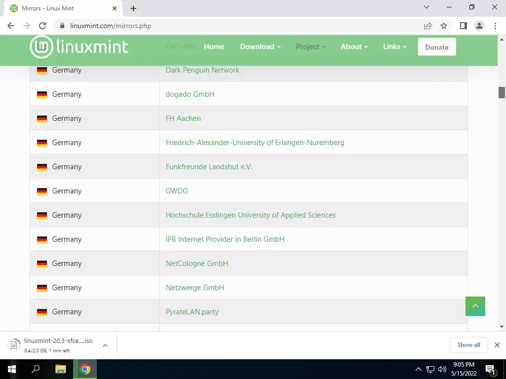Go to the Home menu item

(x=214, y=47)
